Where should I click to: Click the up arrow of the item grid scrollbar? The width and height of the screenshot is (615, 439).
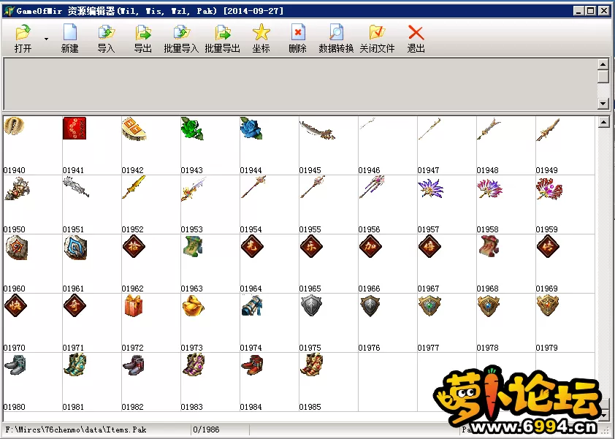[603, 123]
